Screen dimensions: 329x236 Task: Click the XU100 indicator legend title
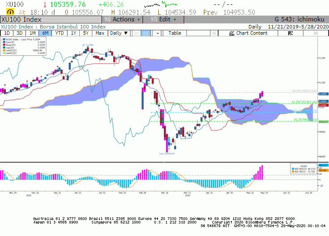click(304, 166)
